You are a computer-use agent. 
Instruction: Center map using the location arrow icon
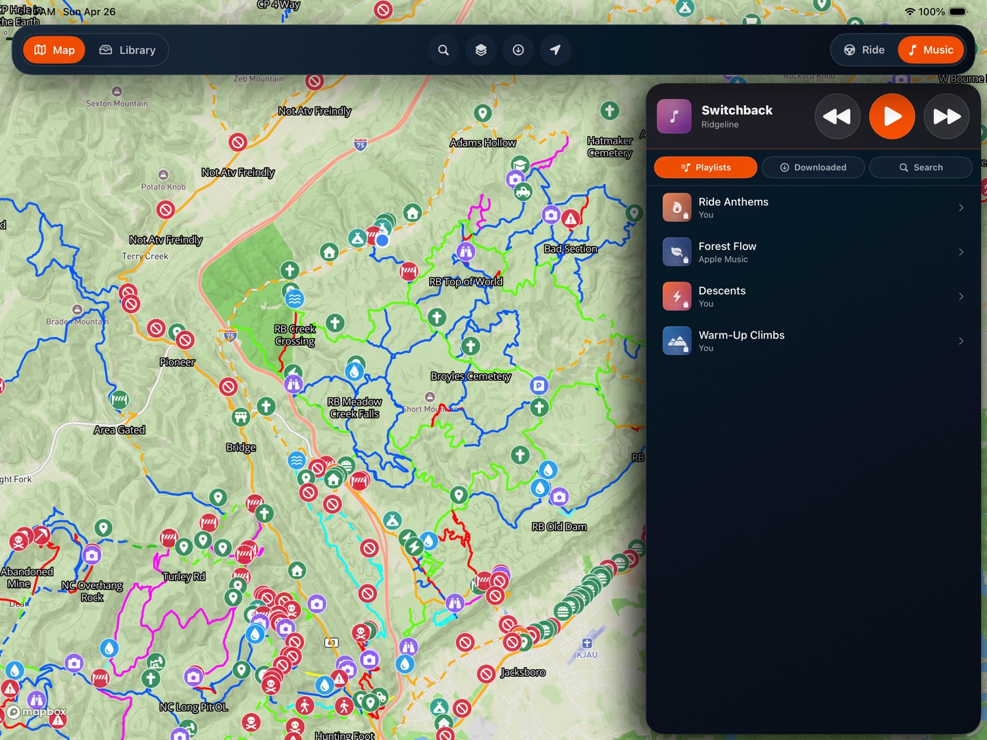click(556, 49)
